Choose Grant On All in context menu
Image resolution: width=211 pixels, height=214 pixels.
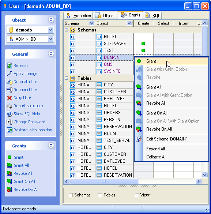tap(172, 113)
